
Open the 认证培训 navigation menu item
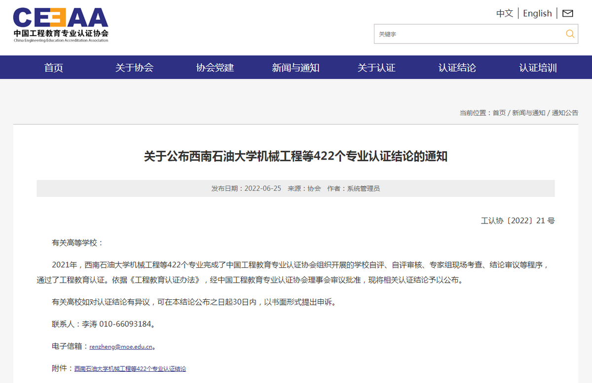coord(537,67)
